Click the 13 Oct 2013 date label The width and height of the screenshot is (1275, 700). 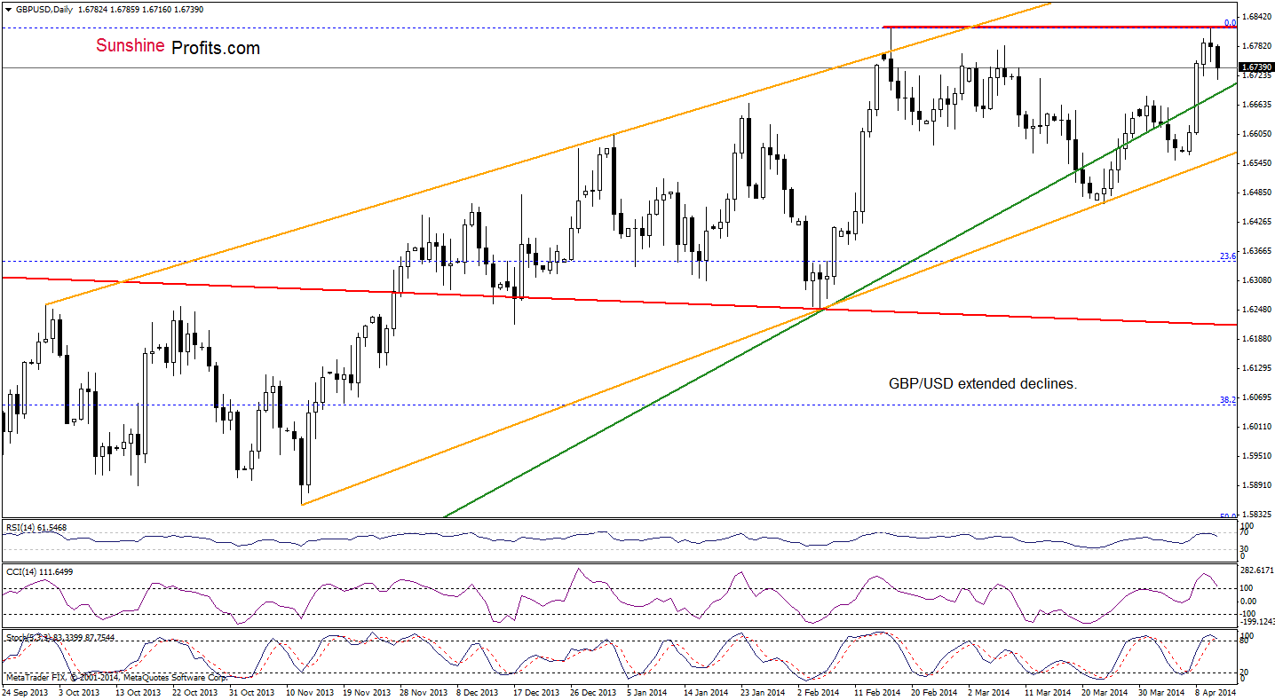(139, 692)
